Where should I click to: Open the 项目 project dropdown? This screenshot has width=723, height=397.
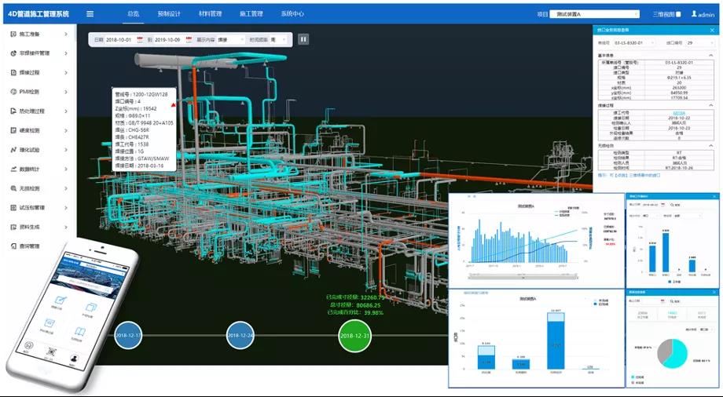click(594, 14)
